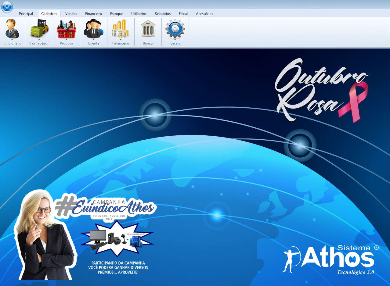This screenshot has width=390, height=286.
Task: Open the Financeiro coins and cash icon
Action: pos(121,29)
